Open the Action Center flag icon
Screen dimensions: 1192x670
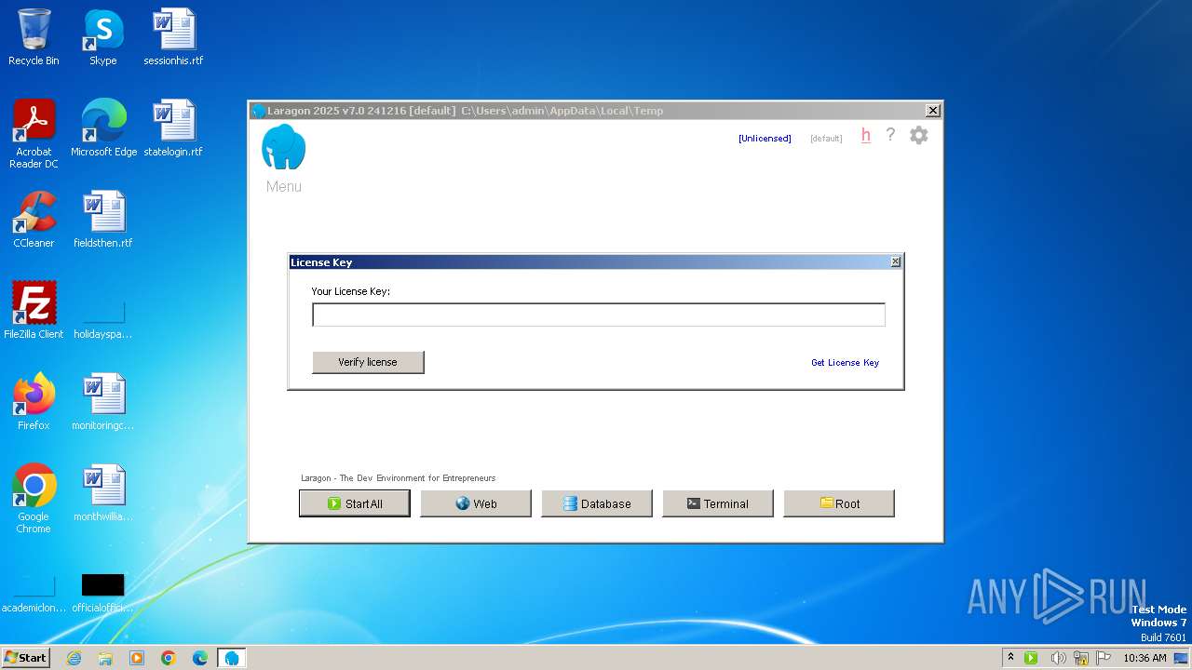click(1104, 658)
